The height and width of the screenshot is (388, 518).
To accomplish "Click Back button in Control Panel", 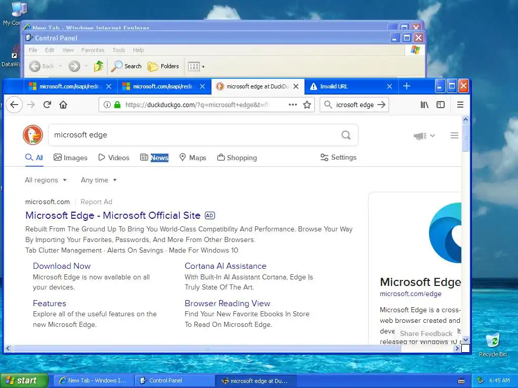I will click(41, 66).
